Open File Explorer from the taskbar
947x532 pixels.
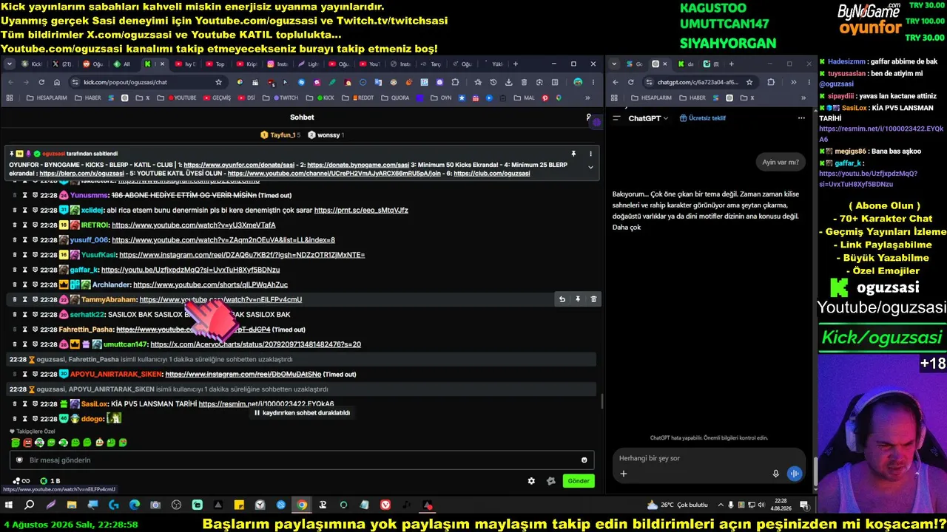pyautogui.click(x=72, y=505)
